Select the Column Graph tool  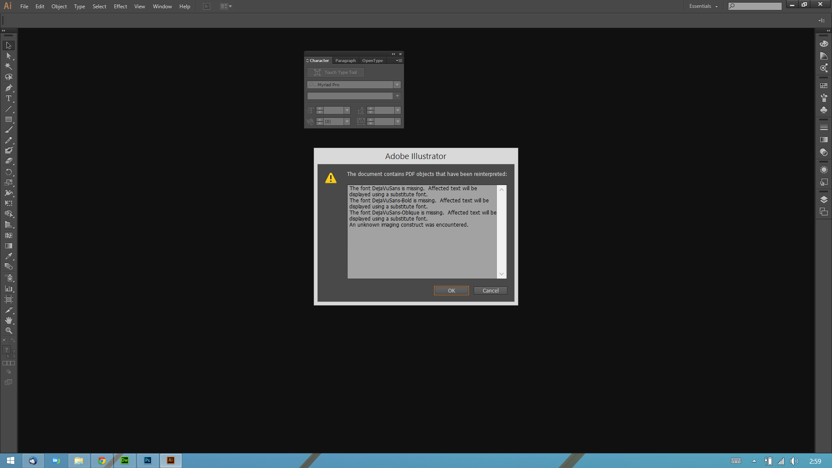click(x=9, y=289)
